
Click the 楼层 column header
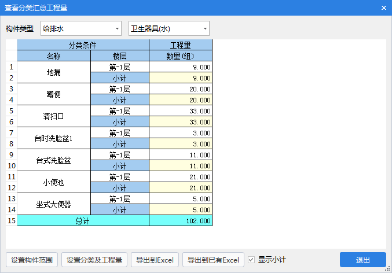[x=120, y=56]
